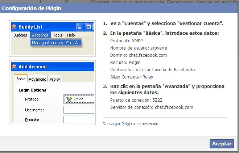Open the Tools menu
Viewport: 239px width, 153px height.
click(58, 35)
